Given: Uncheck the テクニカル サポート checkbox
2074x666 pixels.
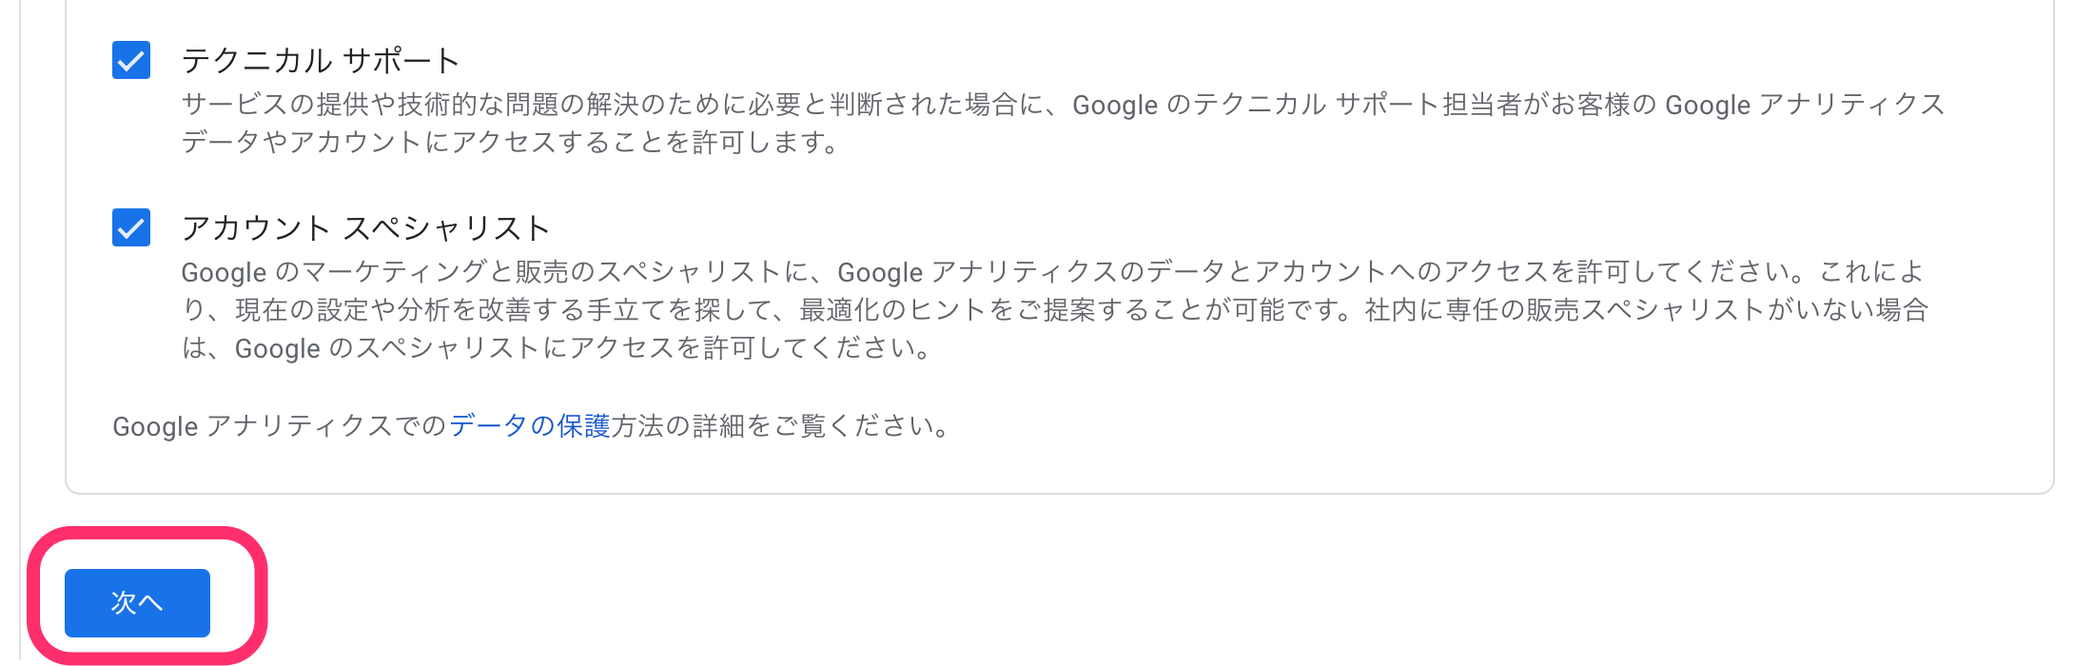Looking at the screenshot, I should click(x=131, y=60).
